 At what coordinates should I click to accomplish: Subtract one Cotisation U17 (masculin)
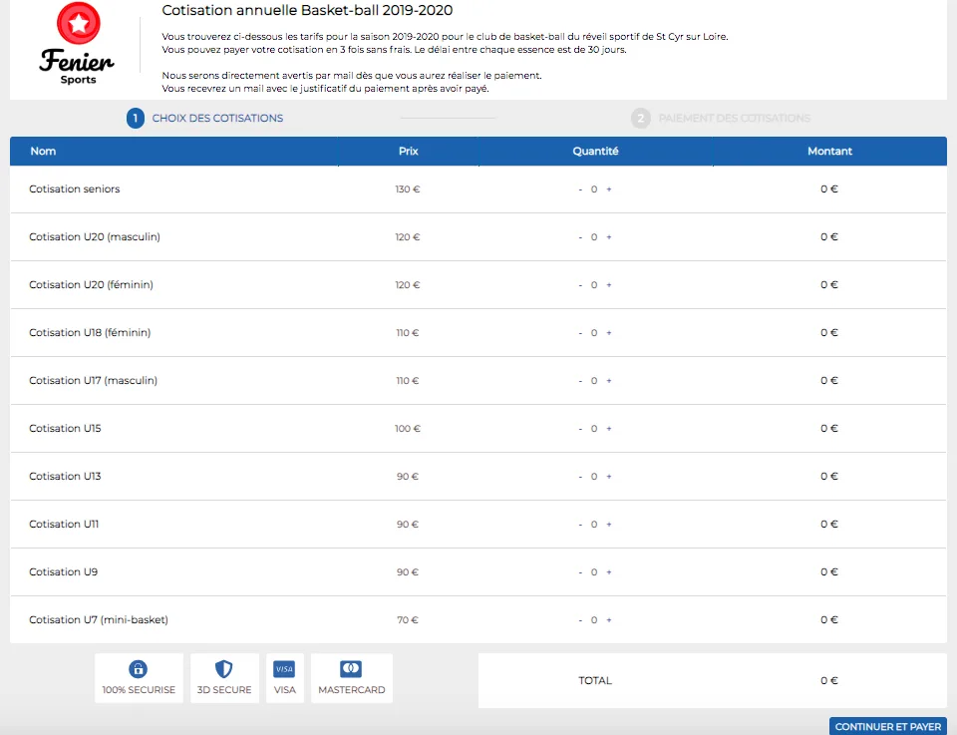pyautogui.click(x=580, y=381)
